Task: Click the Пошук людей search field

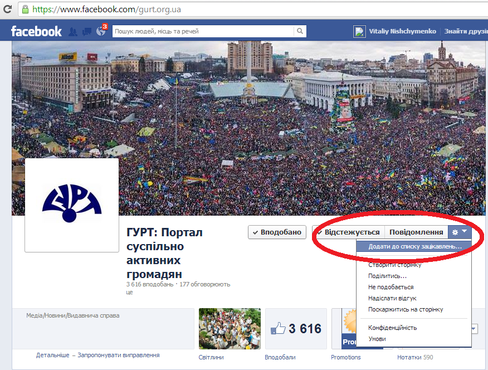Action: (203, 31)
